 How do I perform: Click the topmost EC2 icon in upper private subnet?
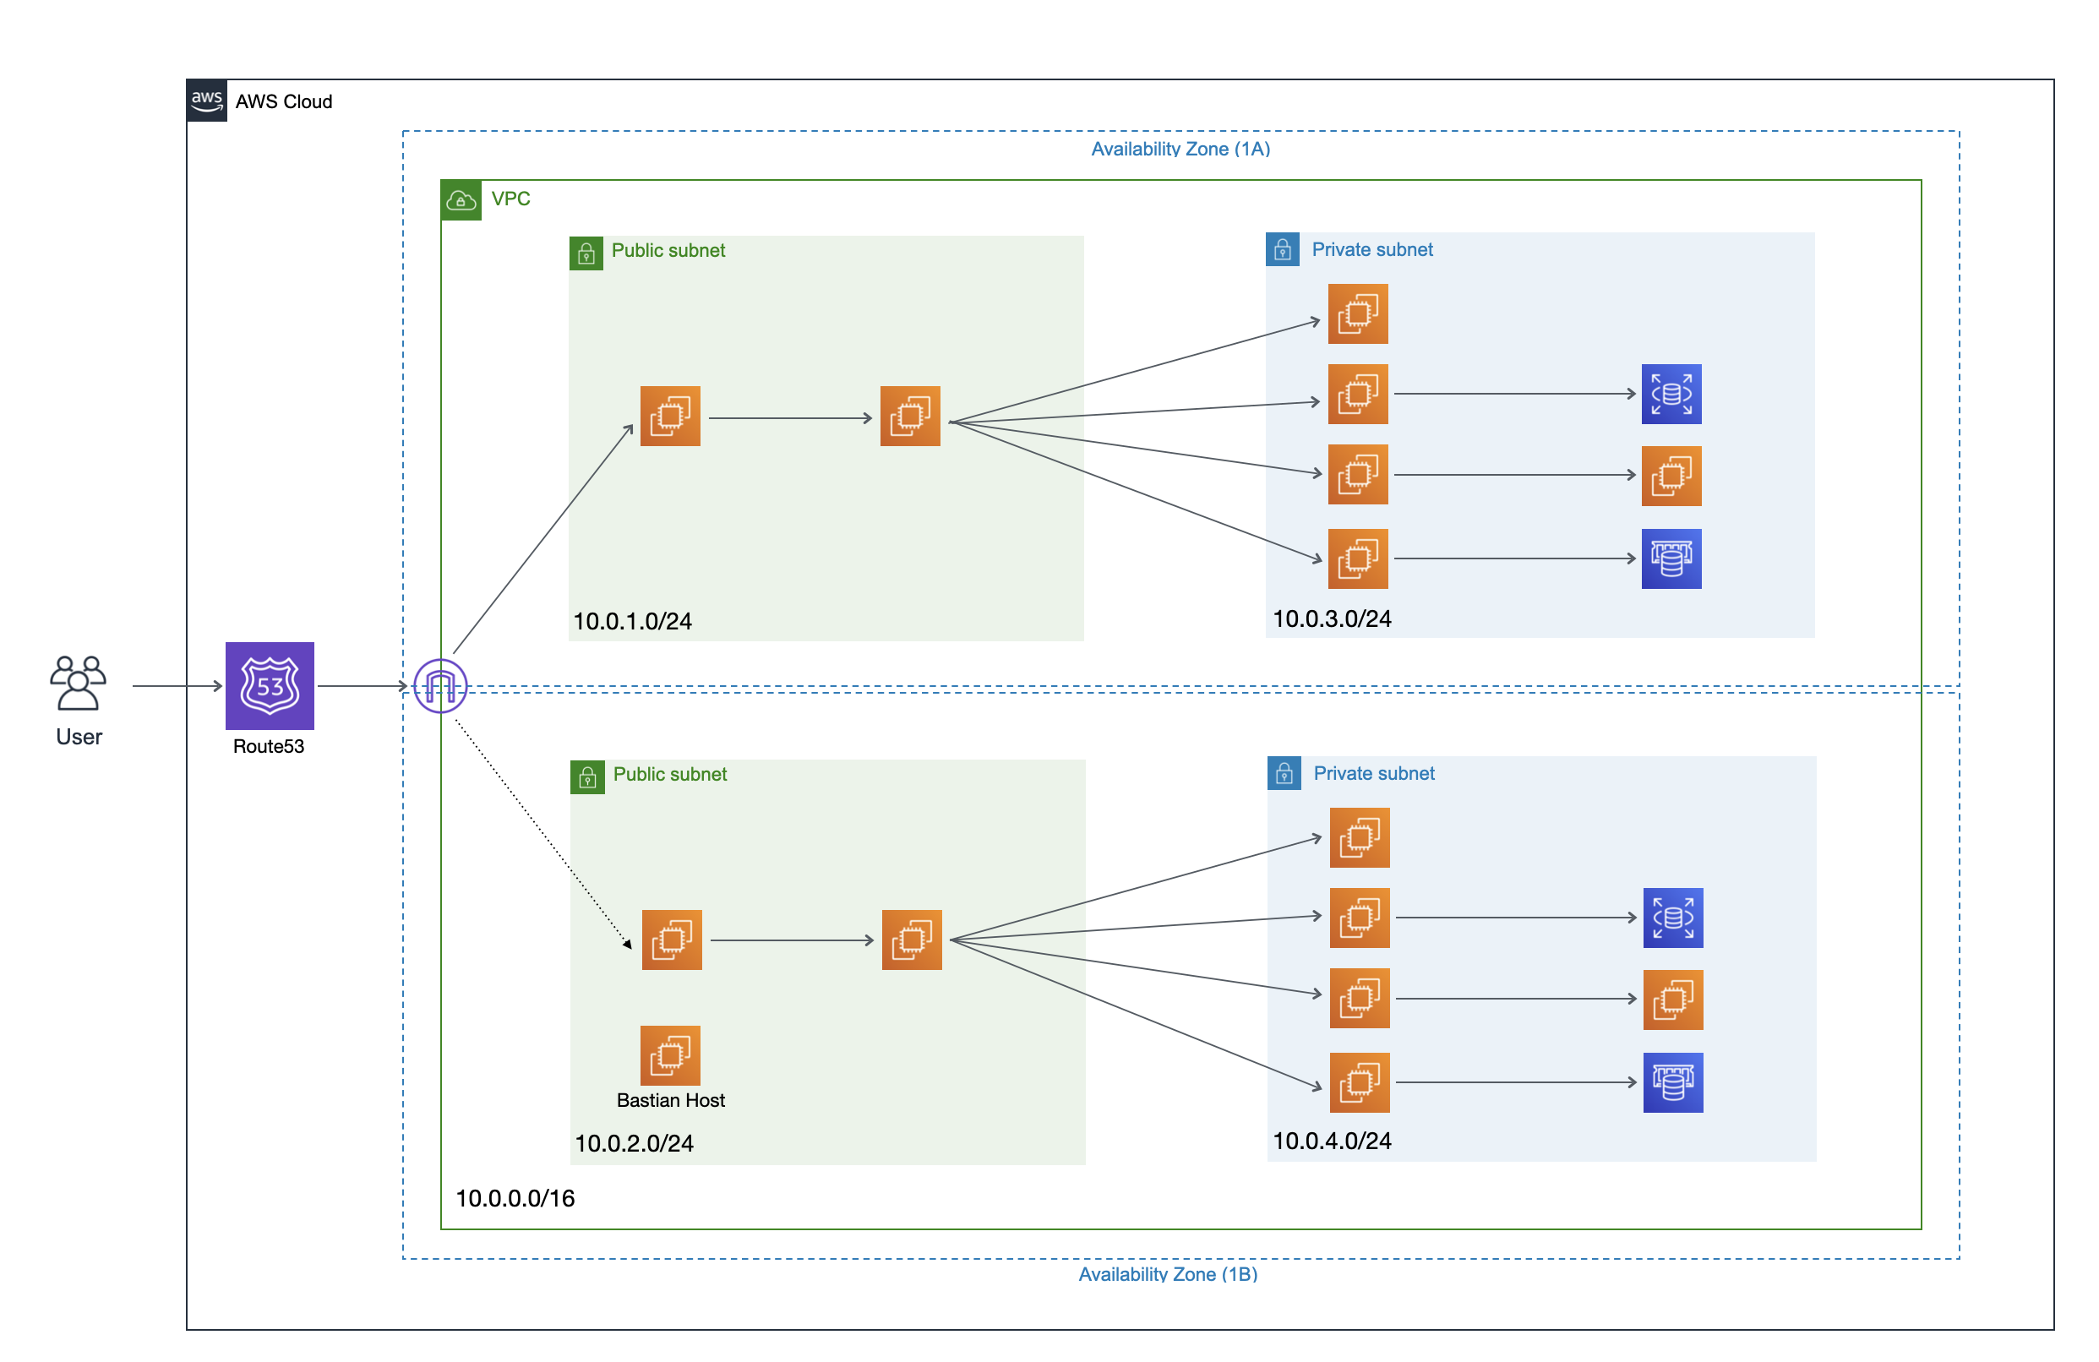pos(1358,313)
